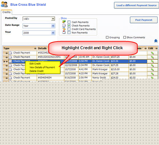Click the cash payments money icon

tap(64, 22)
